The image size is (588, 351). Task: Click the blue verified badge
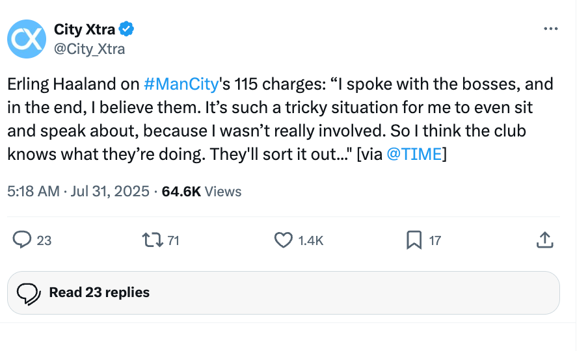coord(127,29)
